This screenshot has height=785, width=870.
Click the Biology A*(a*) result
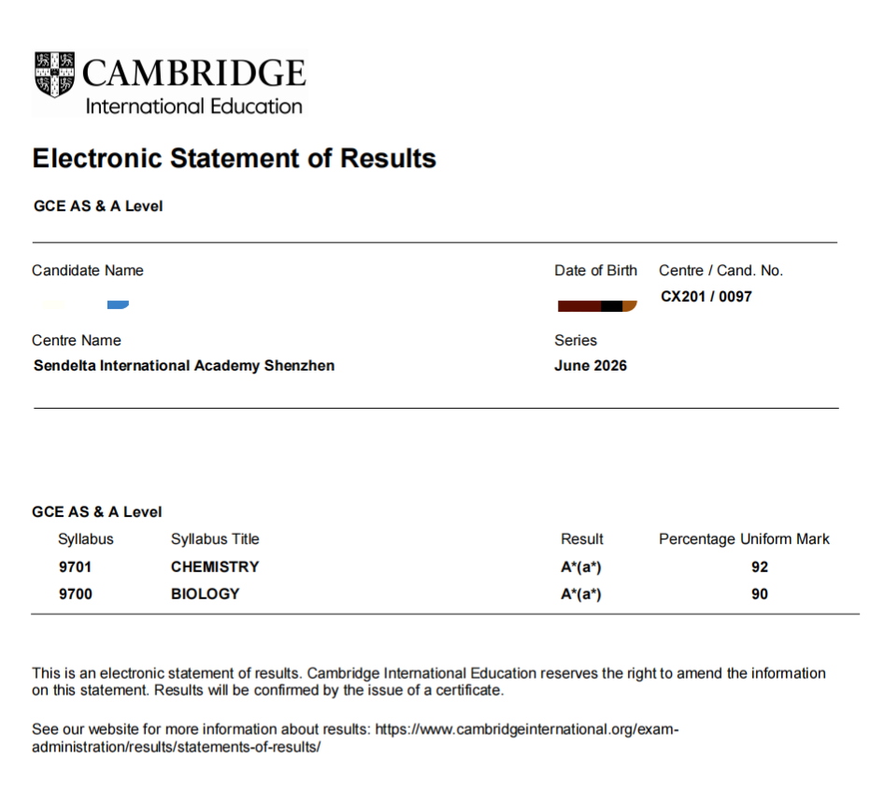tap(581, 595)
